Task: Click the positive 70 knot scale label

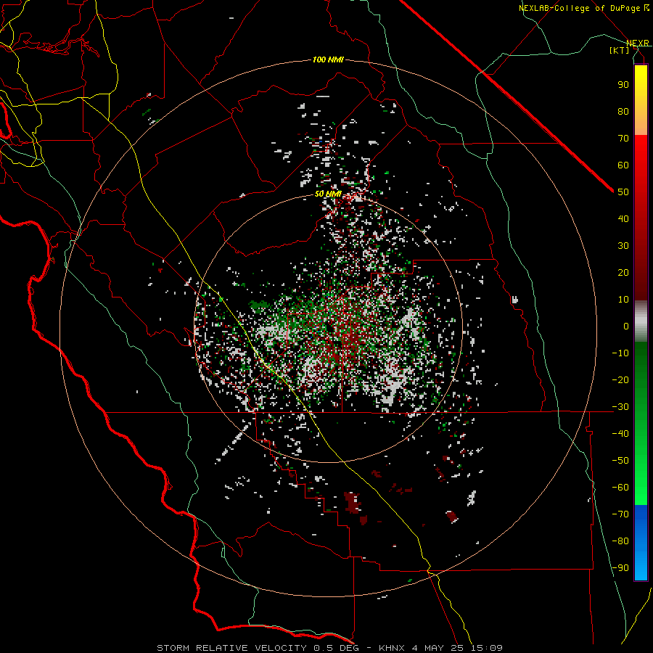Action: coord(623,139)
